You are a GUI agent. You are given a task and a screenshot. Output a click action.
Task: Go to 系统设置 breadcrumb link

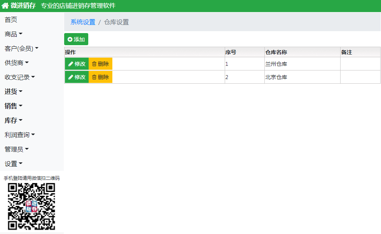(83, 22)
